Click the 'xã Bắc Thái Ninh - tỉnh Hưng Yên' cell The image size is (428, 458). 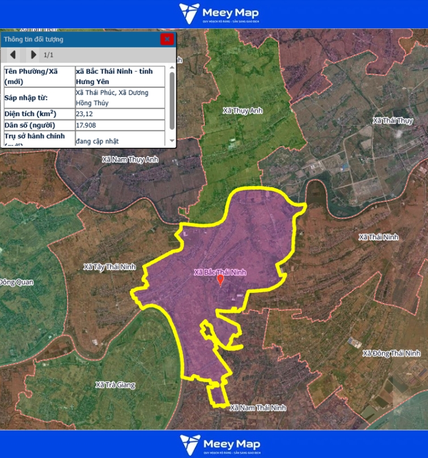click(120, 77)
